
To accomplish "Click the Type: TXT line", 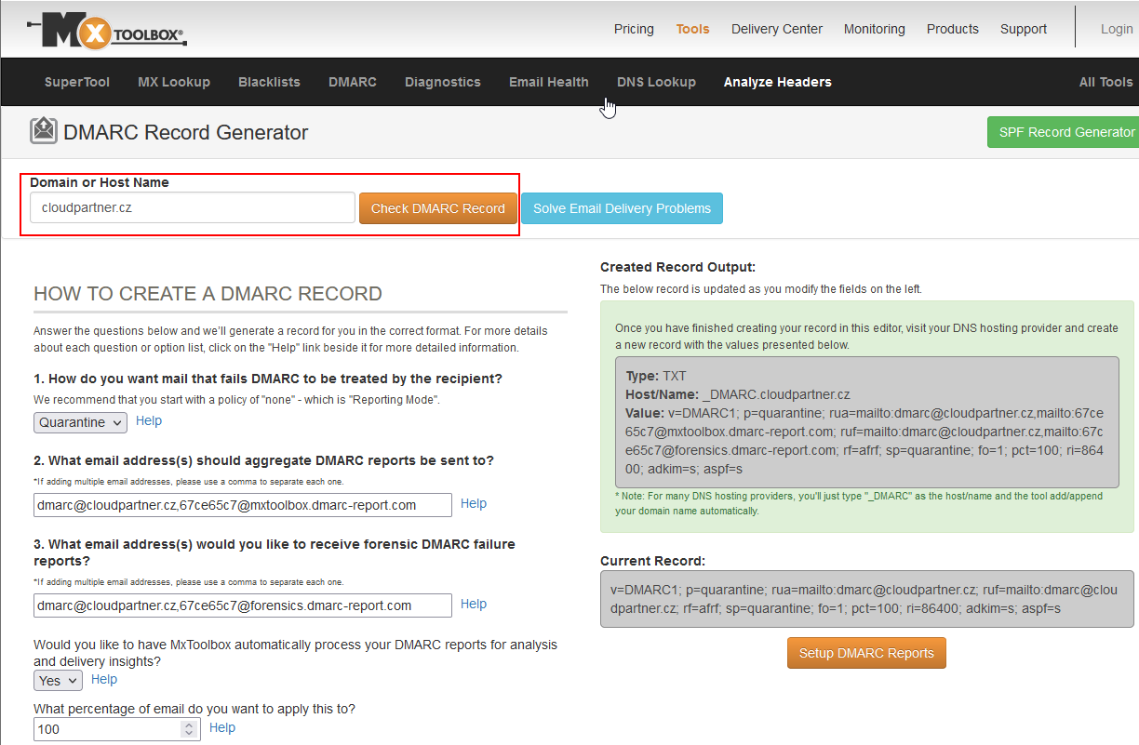I will click(655, 376).
